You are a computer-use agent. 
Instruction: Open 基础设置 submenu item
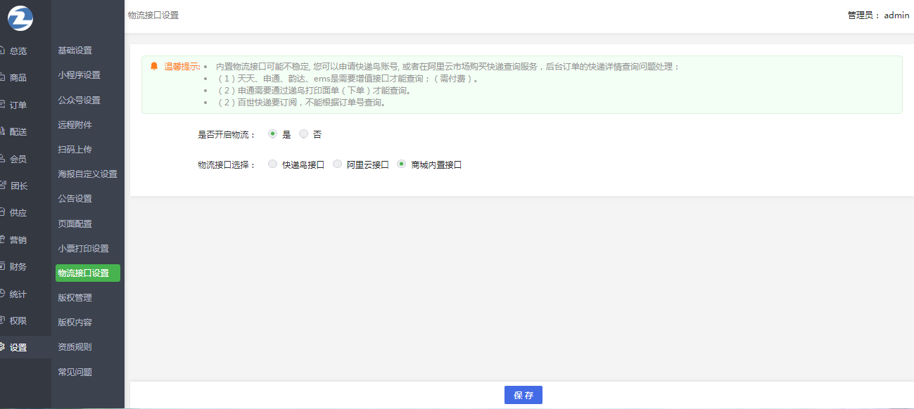pos(75,51)
